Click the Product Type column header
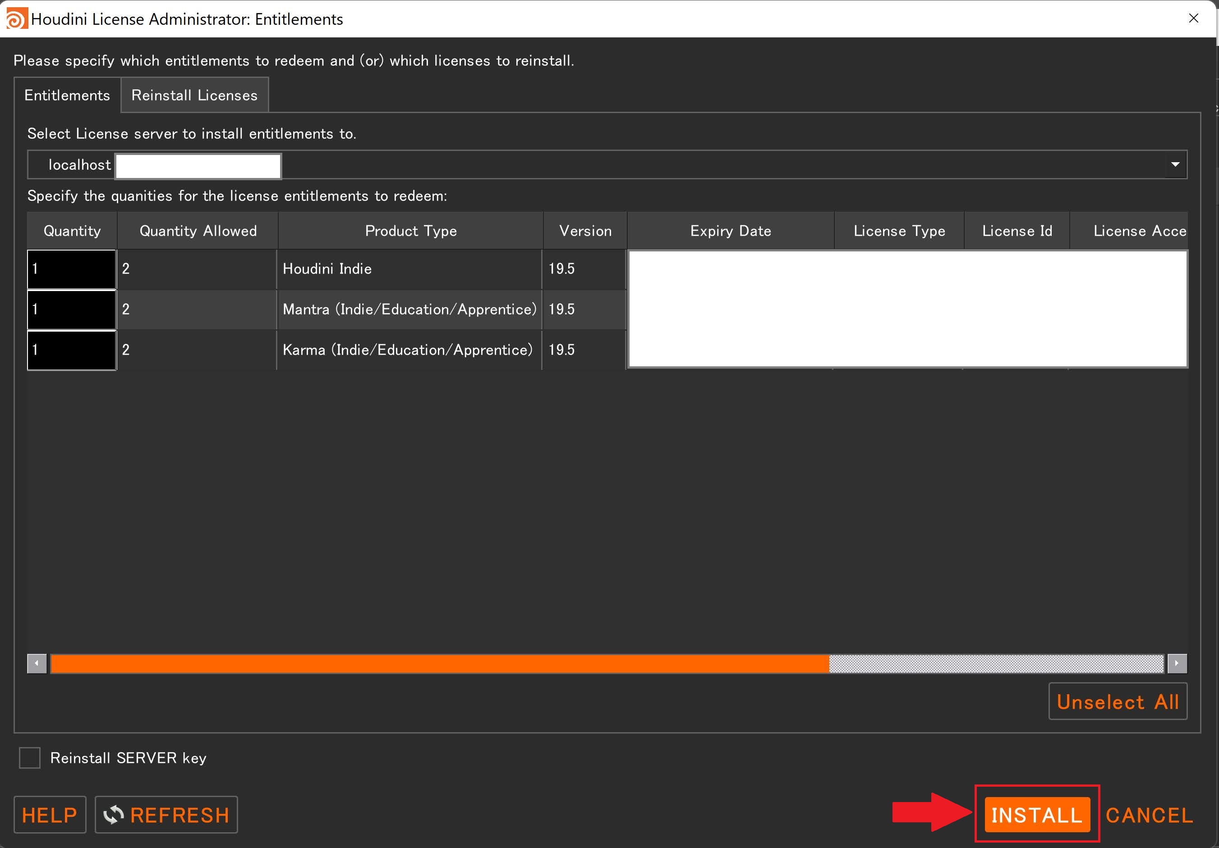Viewport: 1219px width, 848px height. (x=410, y=231)
